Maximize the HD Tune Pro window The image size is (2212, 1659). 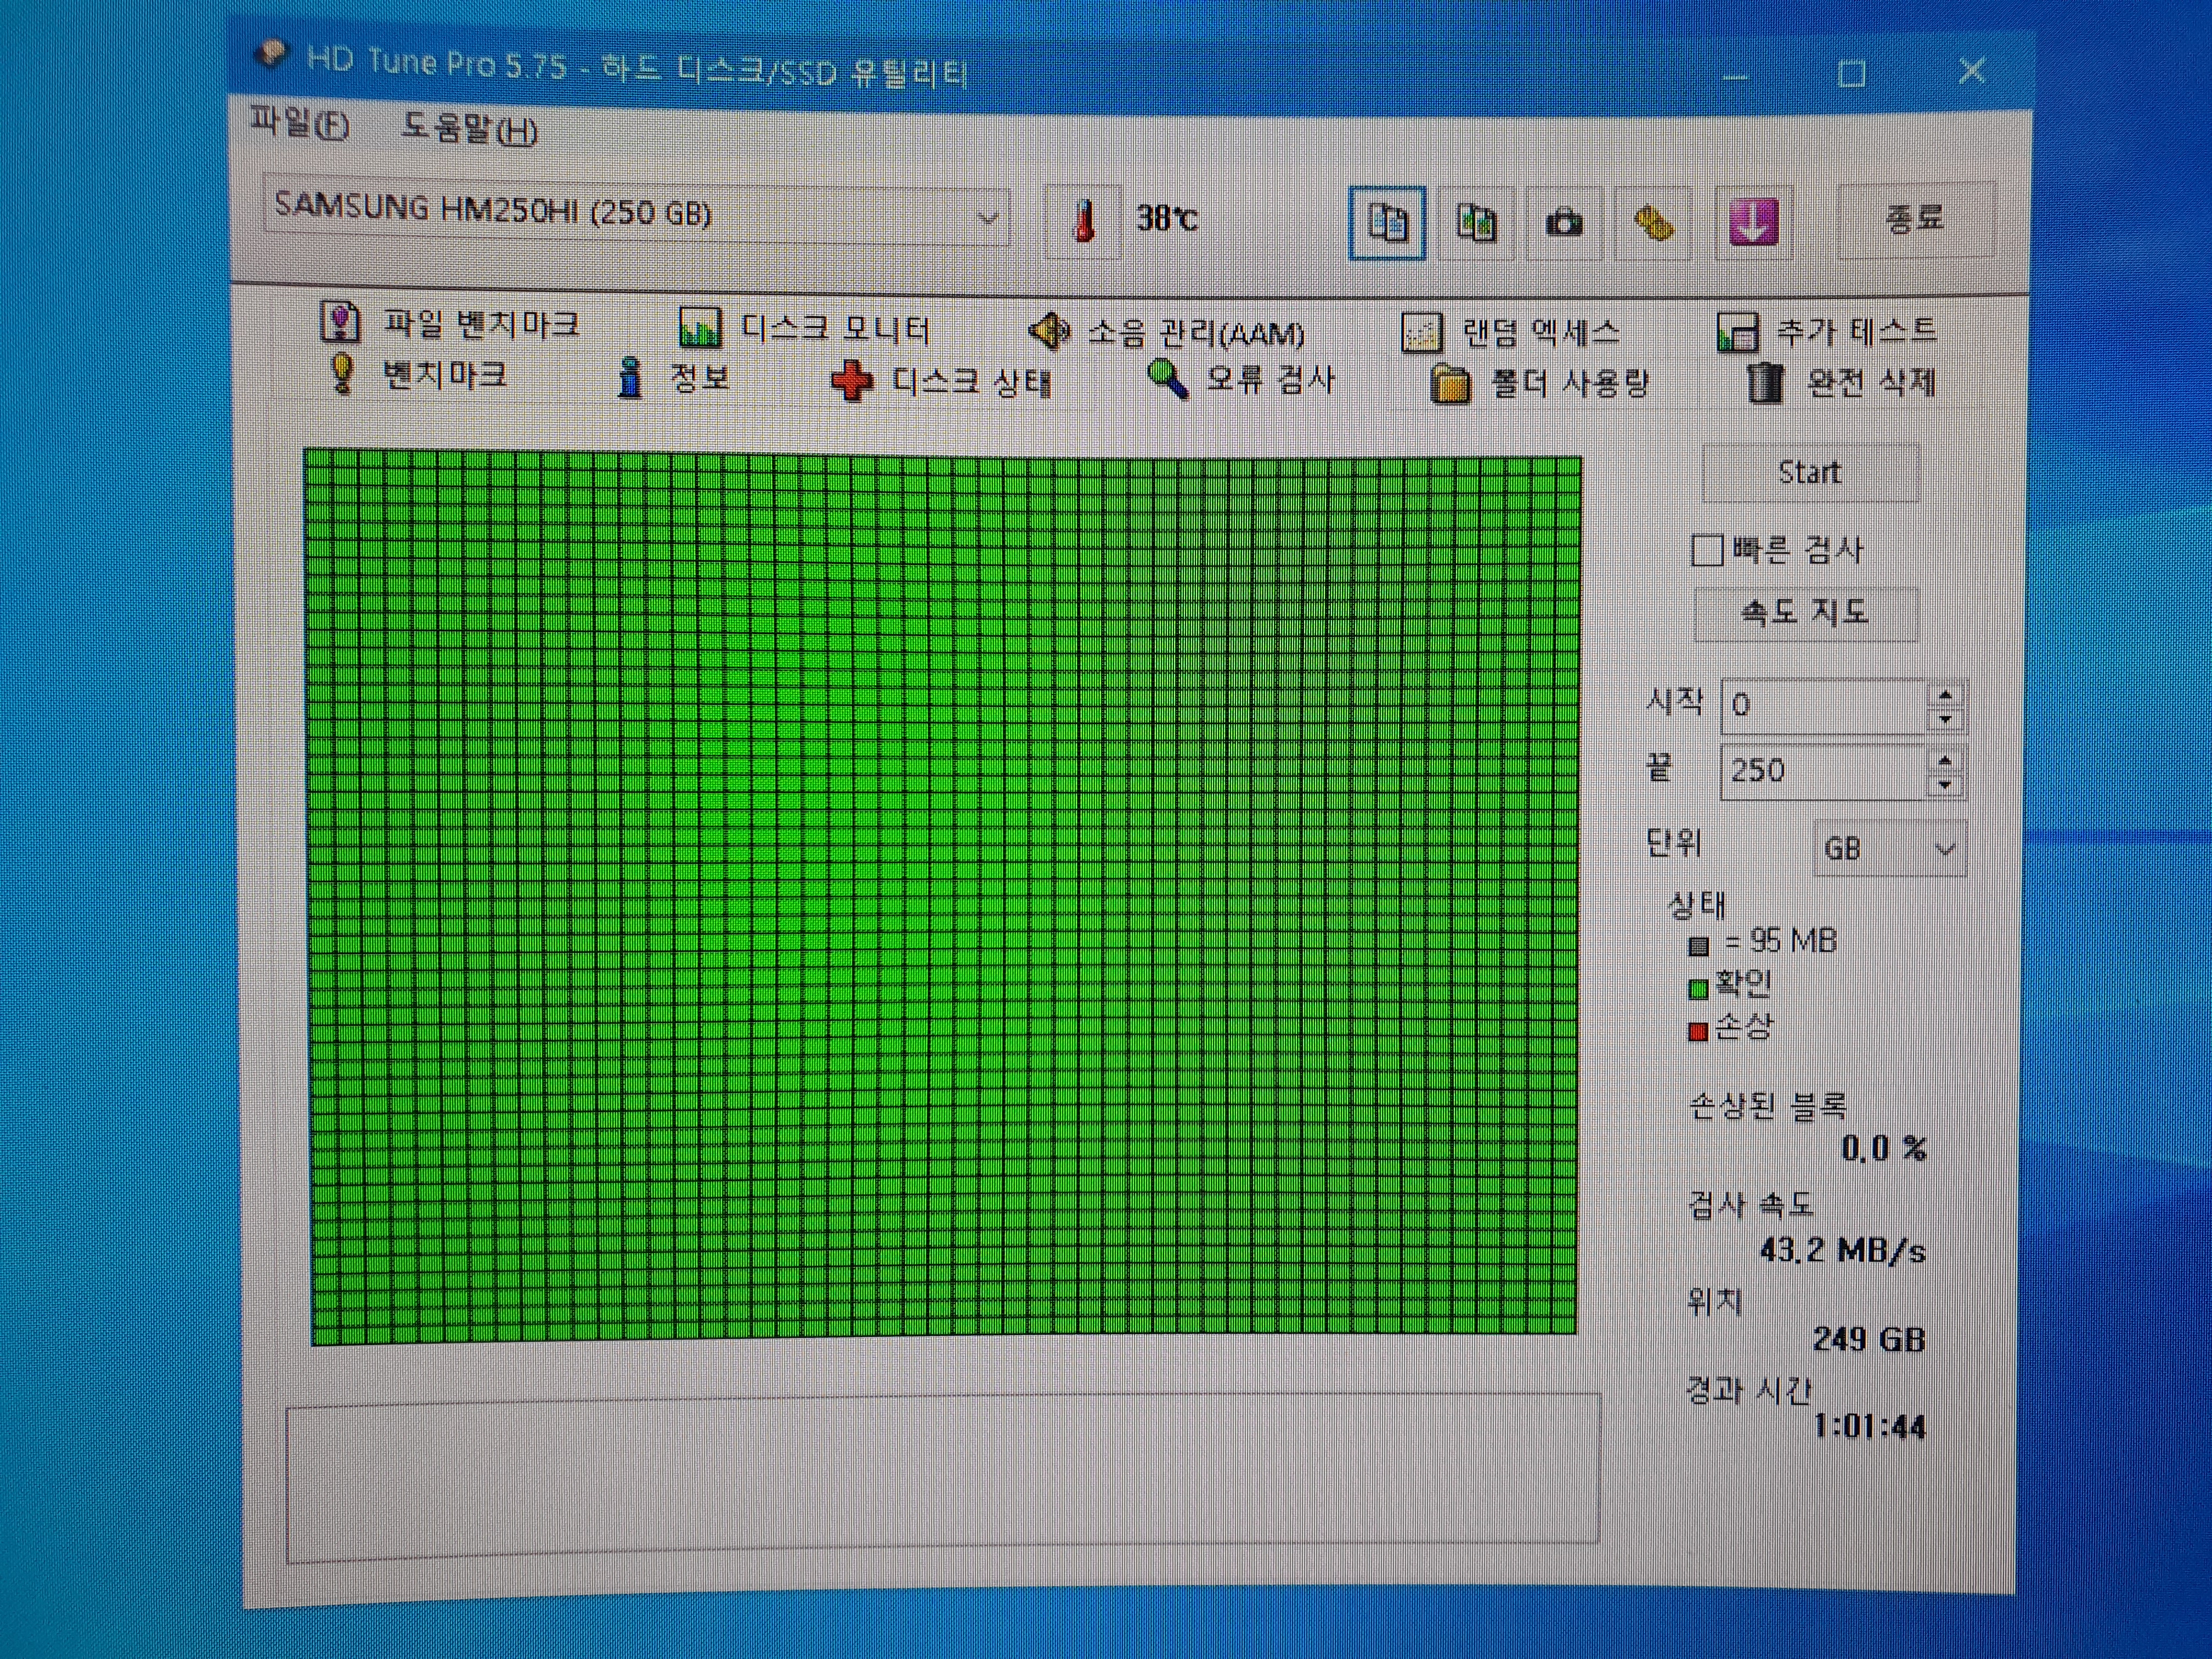point(1851,73)
